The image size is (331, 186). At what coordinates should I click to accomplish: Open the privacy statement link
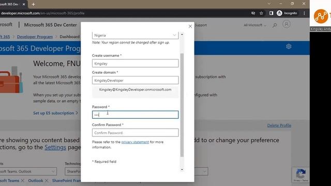(x=135, y=142)
